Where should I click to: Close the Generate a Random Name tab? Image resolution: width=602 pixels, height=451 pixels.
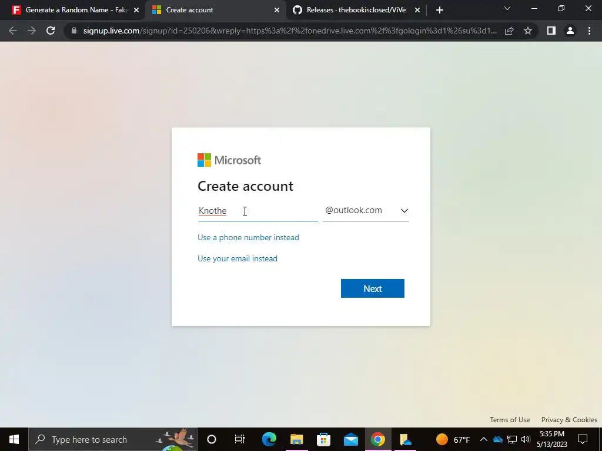(x=136, y=10)
